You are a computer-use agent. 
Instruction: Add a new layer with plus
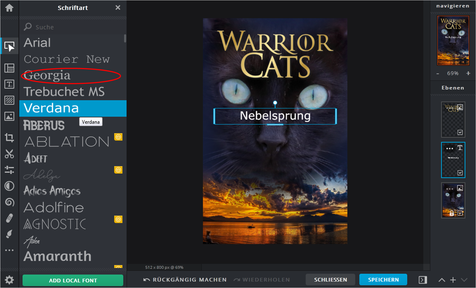[x=453, y=280]
